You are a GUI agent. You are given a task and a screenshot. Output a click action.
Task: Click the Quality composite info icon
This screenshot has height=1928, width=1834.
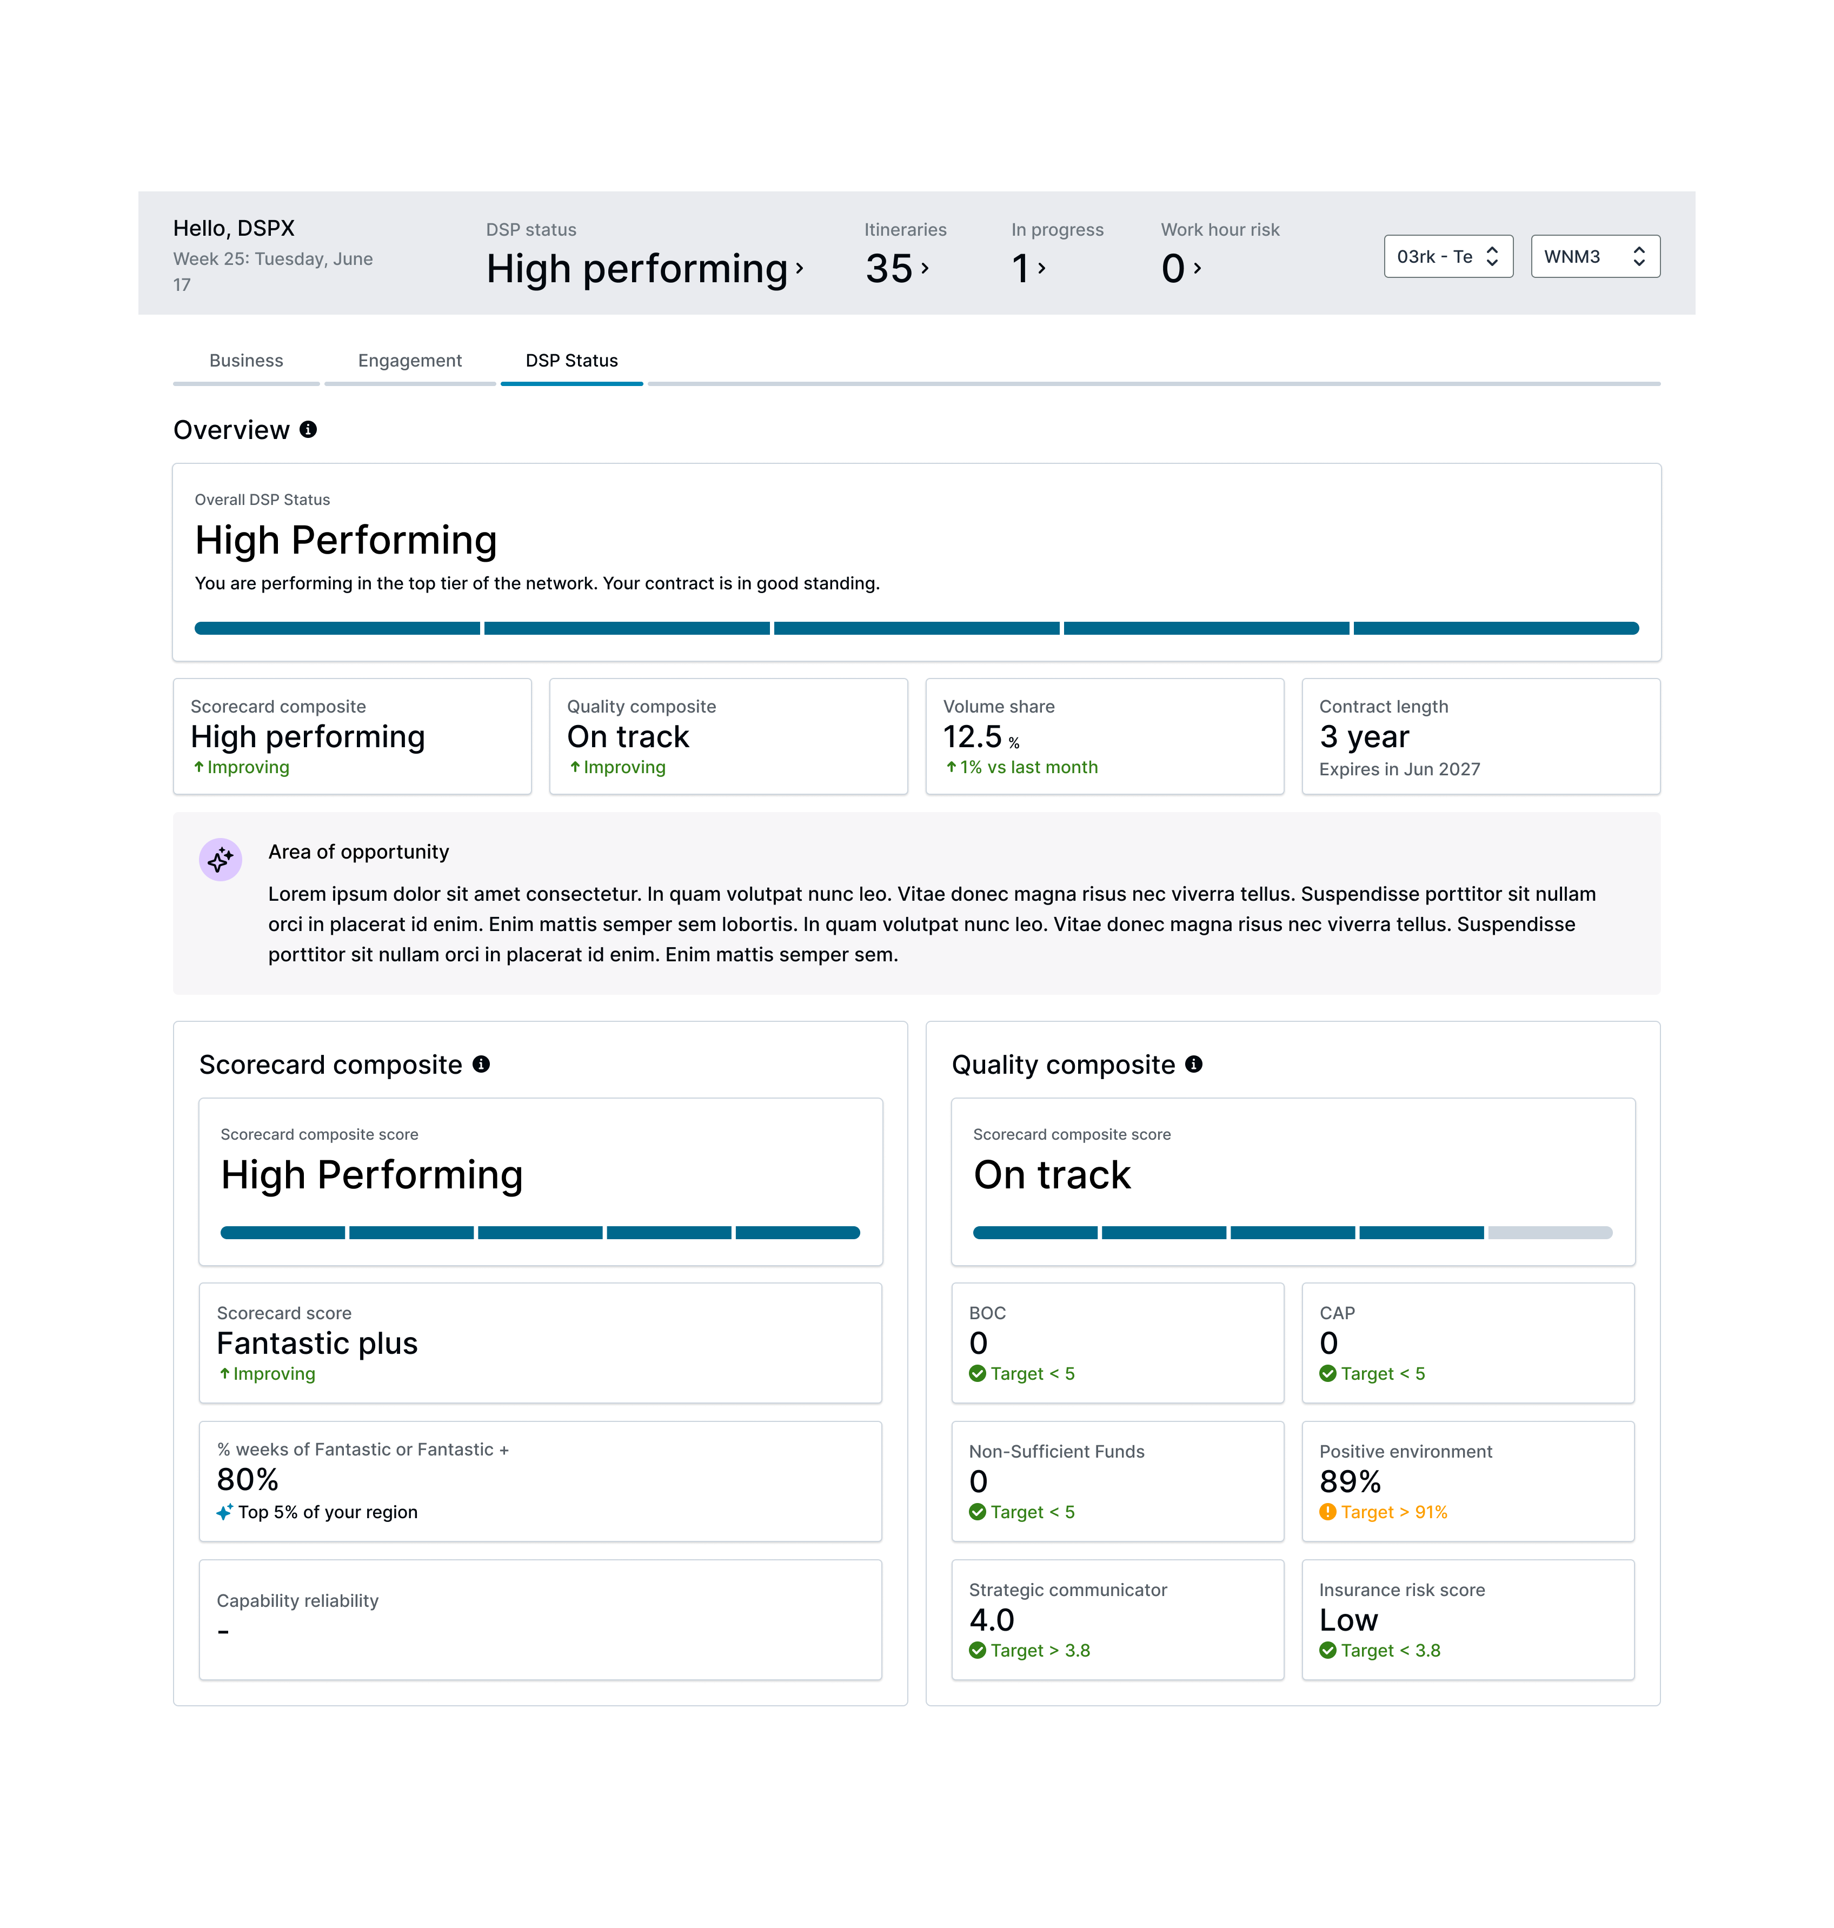(1195, 1063)
